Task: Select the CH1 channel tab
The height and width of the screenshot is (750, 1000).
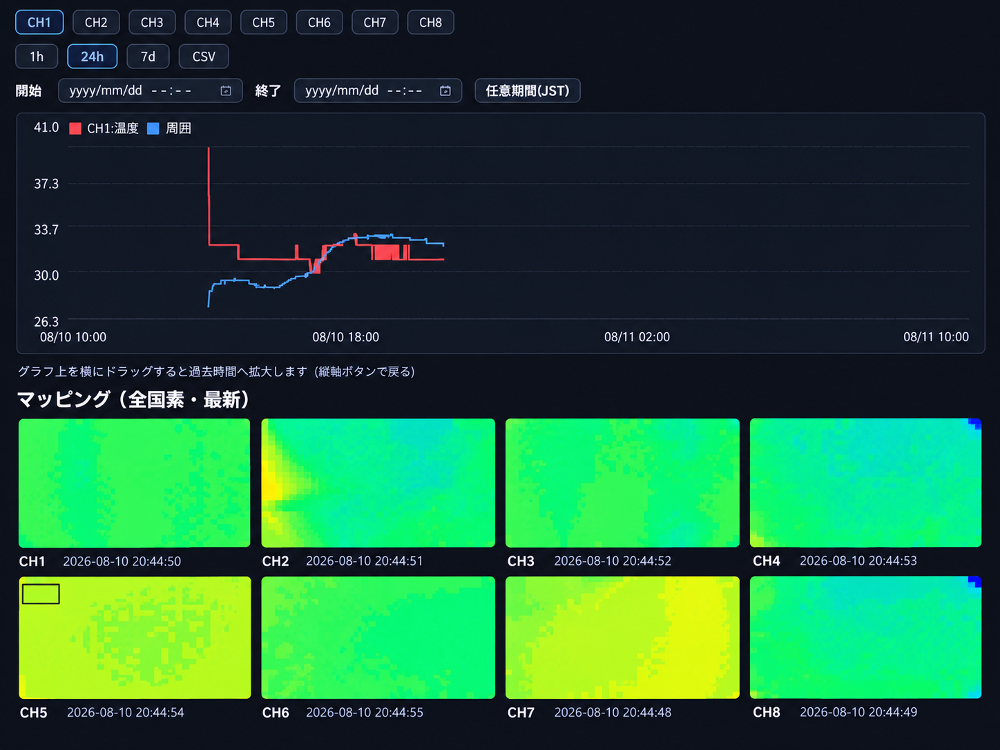Action: (39, 22)
